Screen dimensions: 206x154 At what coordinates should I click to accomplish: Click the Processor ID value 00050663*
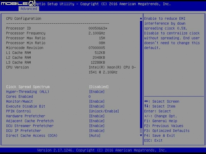click(98, 28)
